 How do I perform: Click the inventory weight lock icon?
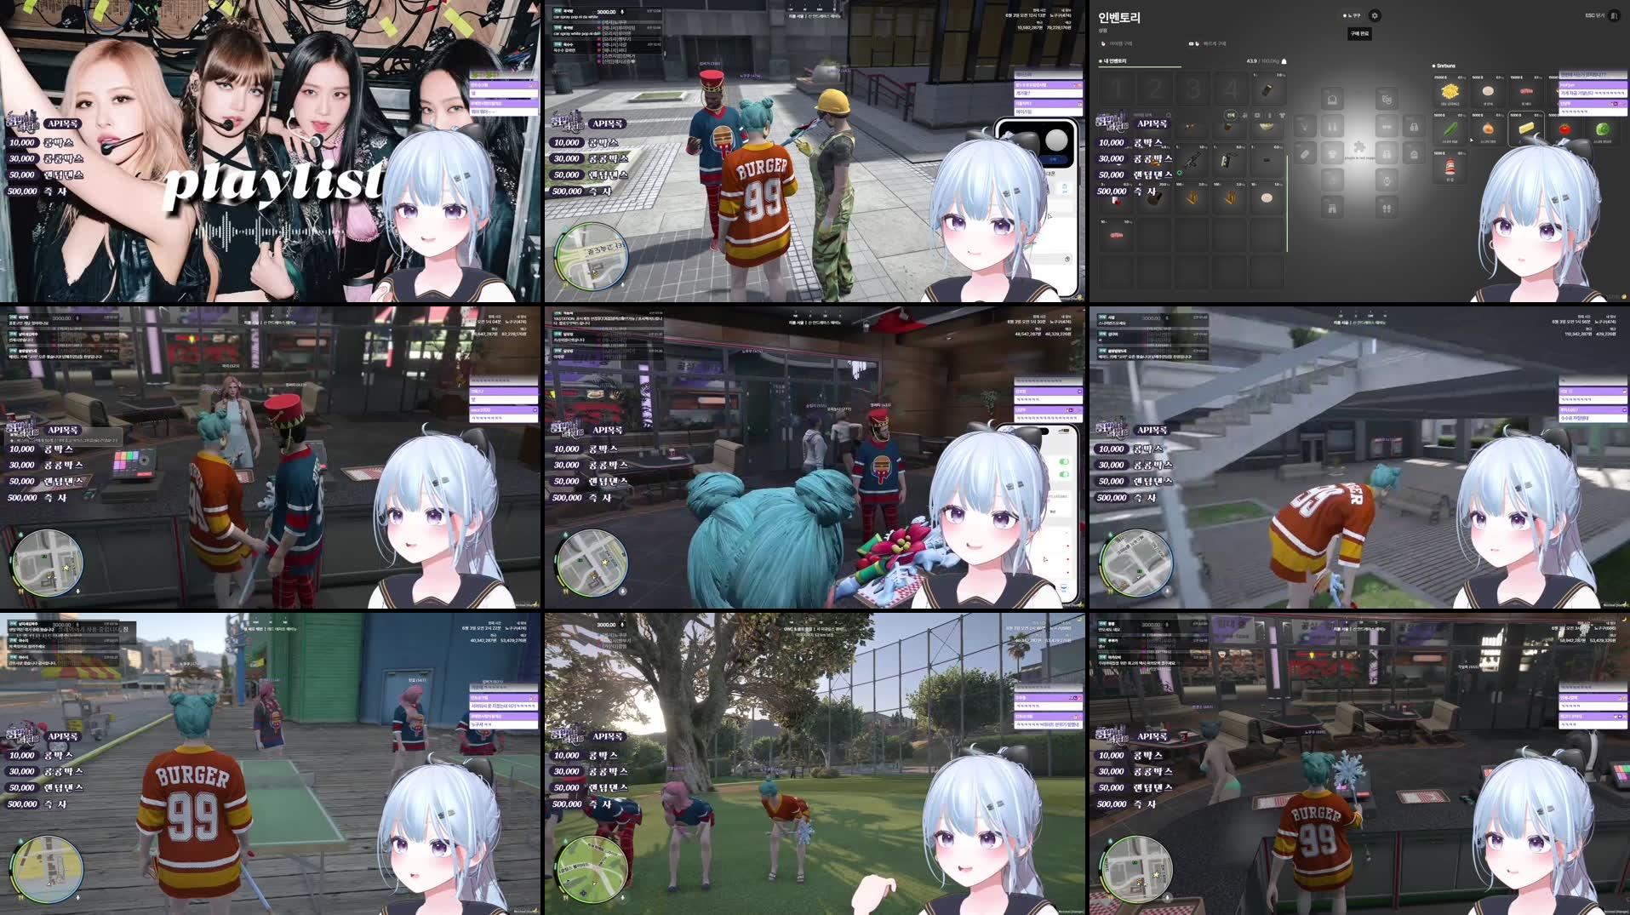click(x=1284, y=61)
